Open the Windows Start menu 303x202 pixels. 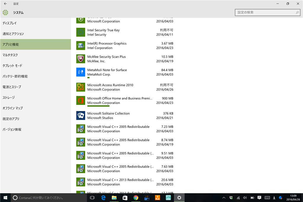[5, 198]
